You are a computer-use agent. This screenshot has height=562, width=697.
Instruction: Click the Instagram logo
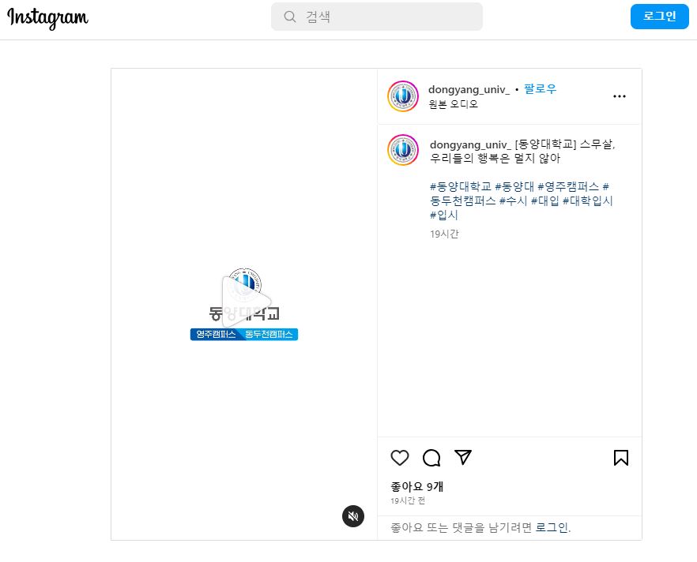tap(48, 18)
